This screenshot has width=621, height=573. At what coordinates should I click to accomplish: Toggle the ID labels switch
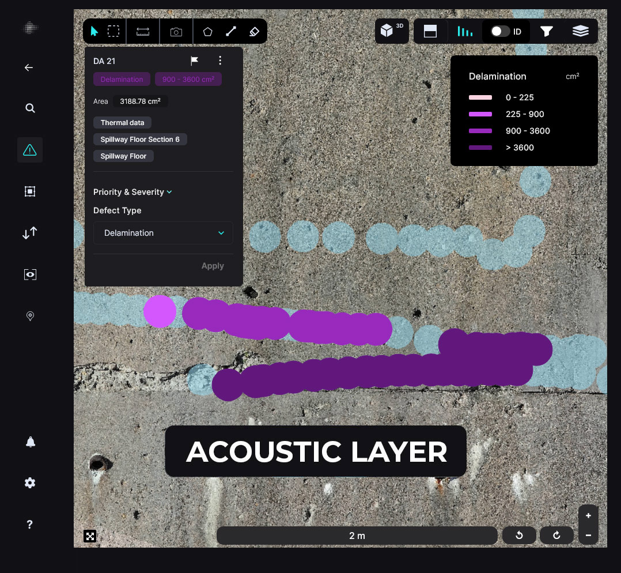coord(500,31)
